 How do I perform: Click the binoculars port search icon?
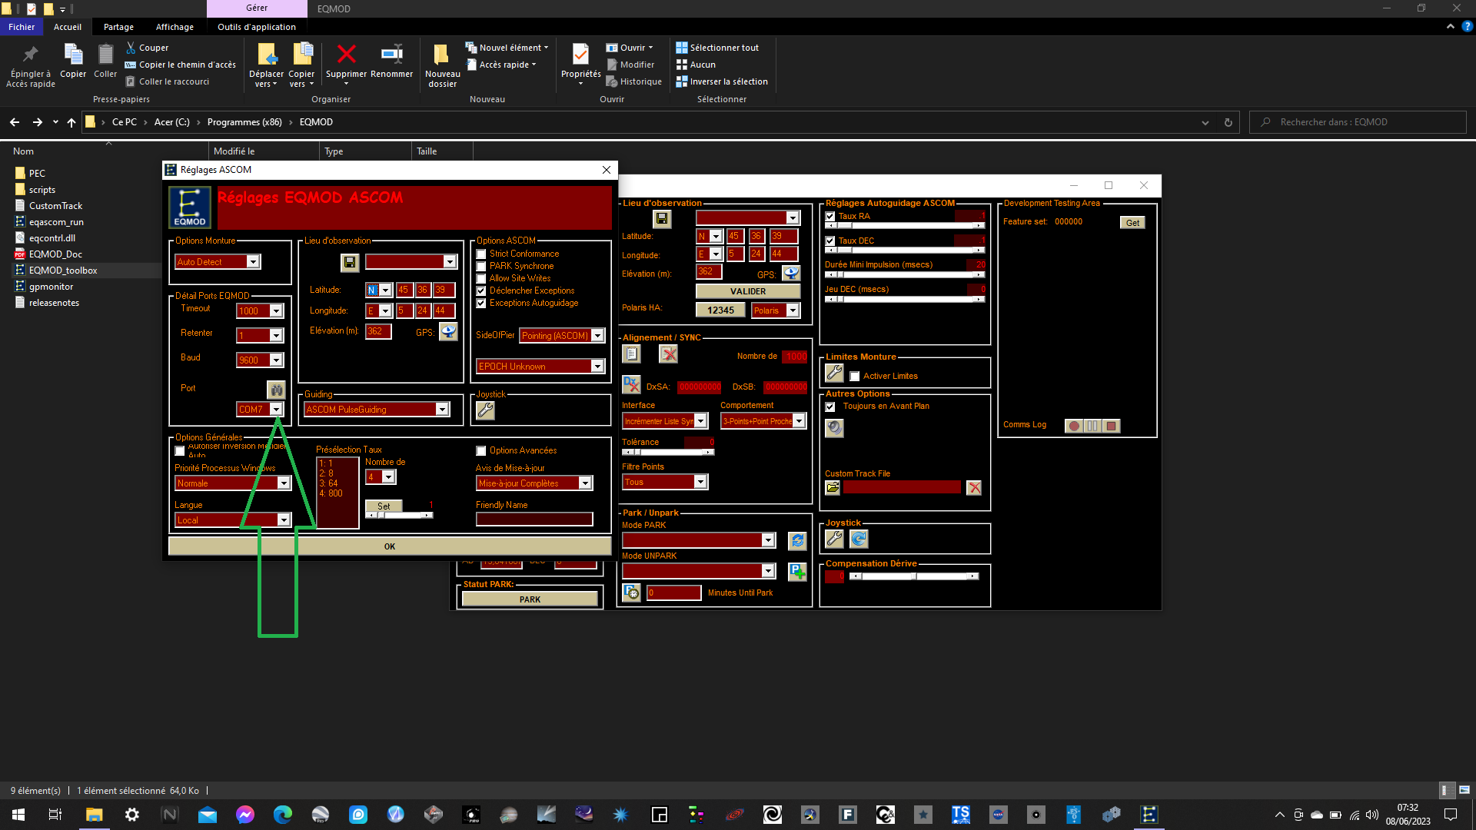276,390
